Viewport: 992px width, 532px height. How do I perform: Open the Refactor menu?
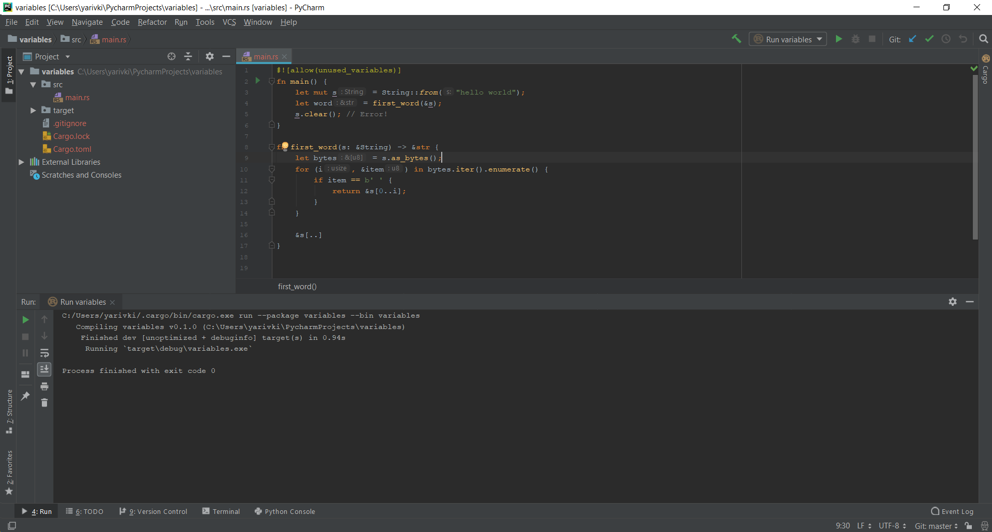[x=152, y=22]
